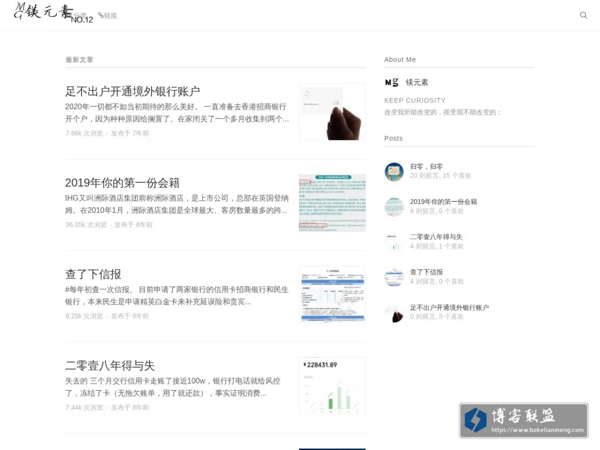Open article 二零壹八年得与失 in main list
This screenshot has width=600, height=450.
110,365
